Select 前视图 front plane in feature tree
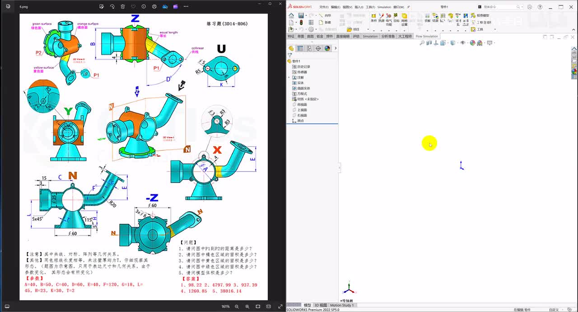The image size is (578, 312). [x=300, y=105]
